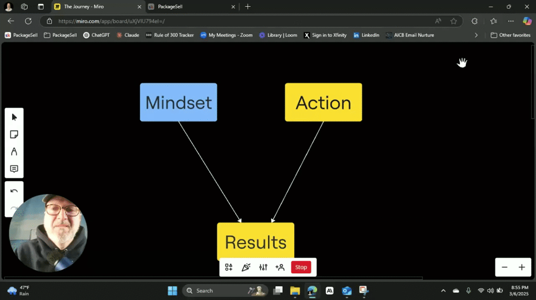536x300 pixels.
Task: Undo the last board action
Action: click(14, 191)
